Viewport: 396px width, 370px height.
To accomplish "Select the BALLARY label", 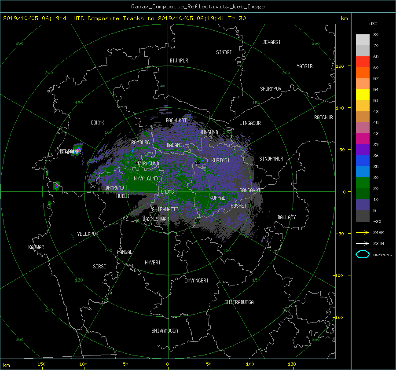I will (x=286, y=217).
